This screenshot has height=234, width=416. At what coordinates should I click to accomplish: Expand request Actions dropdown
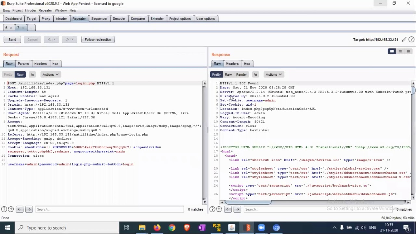[50, 75]
